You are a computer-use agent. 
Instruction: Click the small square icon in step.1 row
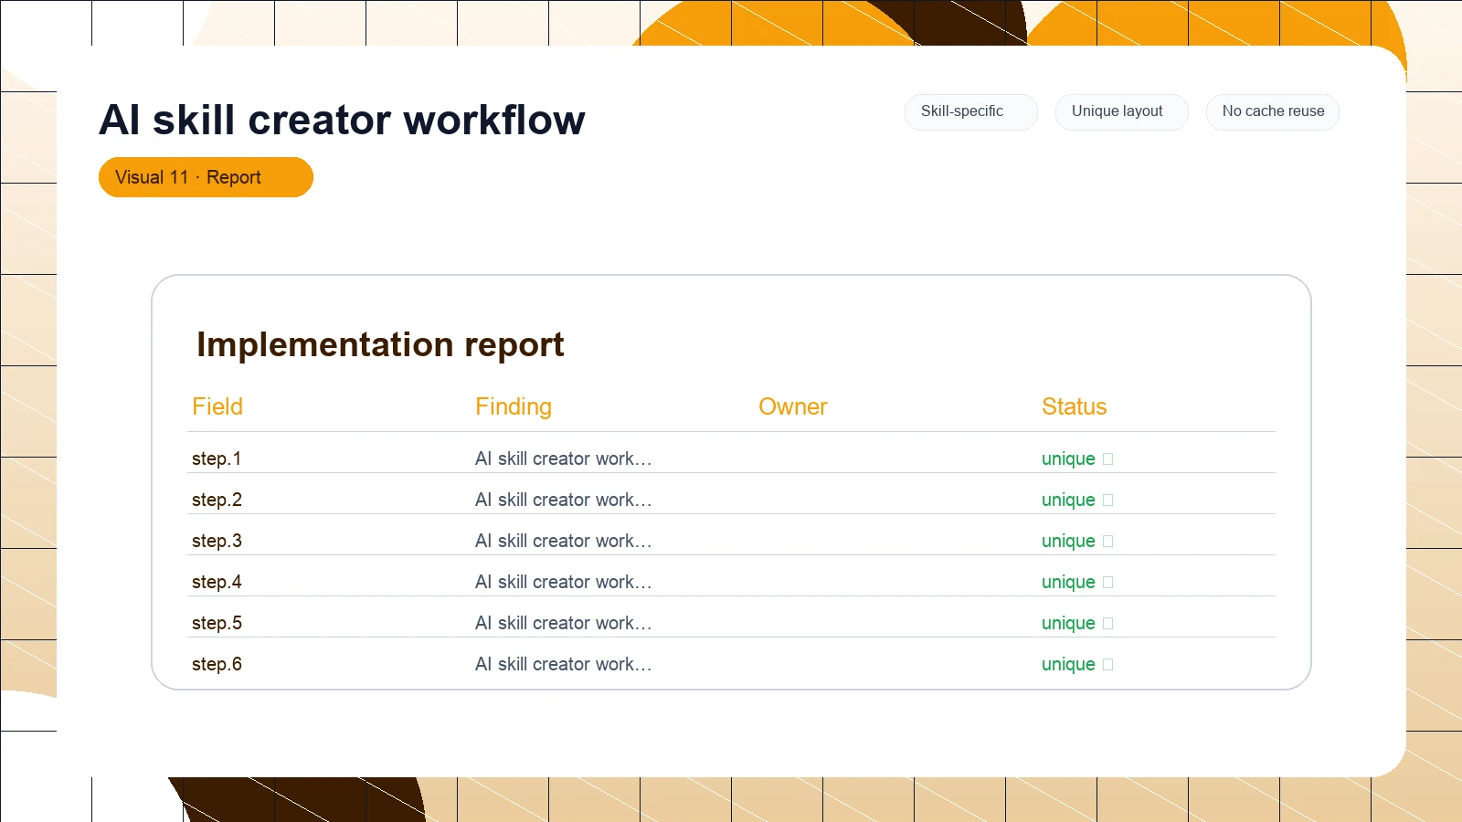(x=1108, y=459)
